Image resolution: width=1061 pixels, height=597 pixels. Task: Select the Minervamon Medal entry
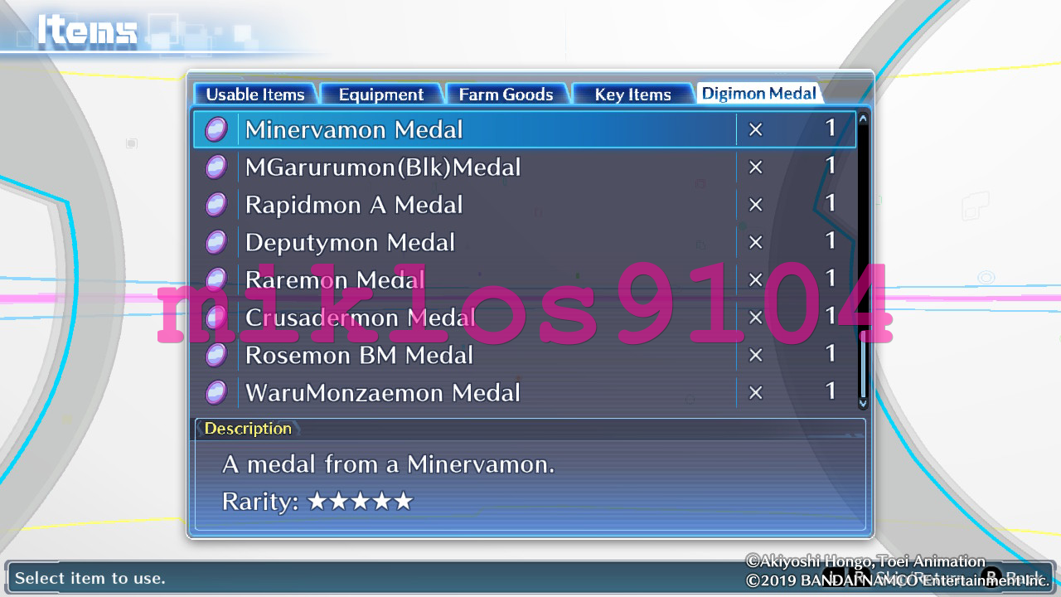click(x=525, y=130)
